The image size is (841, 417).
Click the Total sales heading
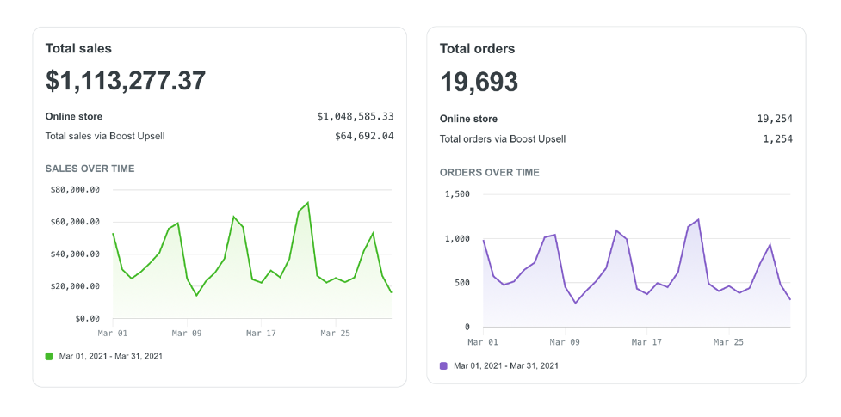[x=78, y=48]
